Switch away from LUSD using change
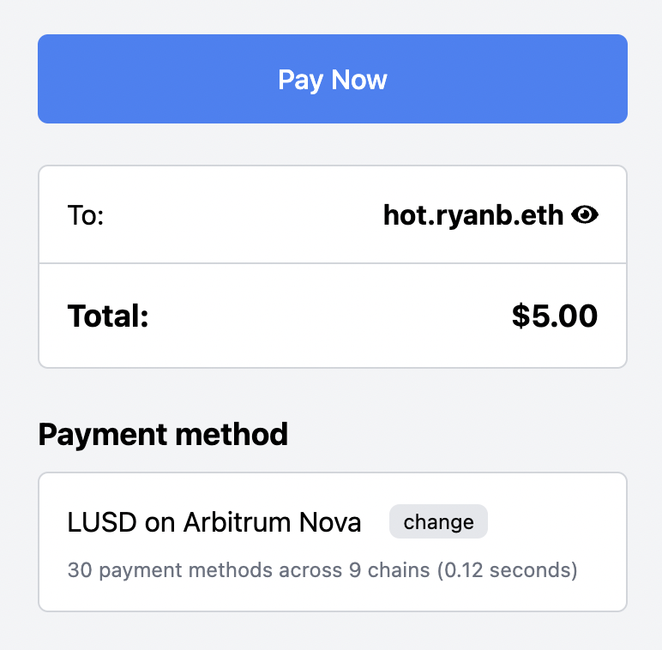This screenshot has height=650, width=662. click(438, 521)
